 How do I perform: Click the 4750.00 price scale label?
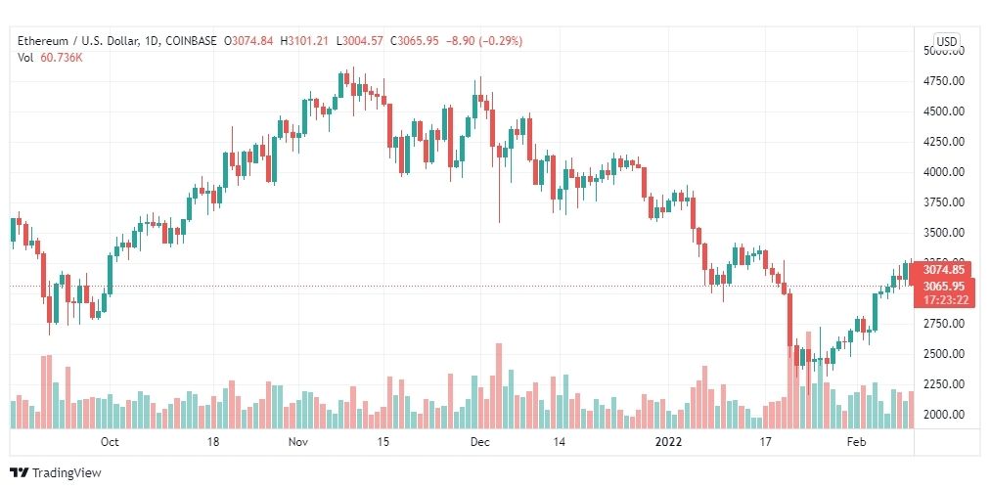tap(943, 81)
